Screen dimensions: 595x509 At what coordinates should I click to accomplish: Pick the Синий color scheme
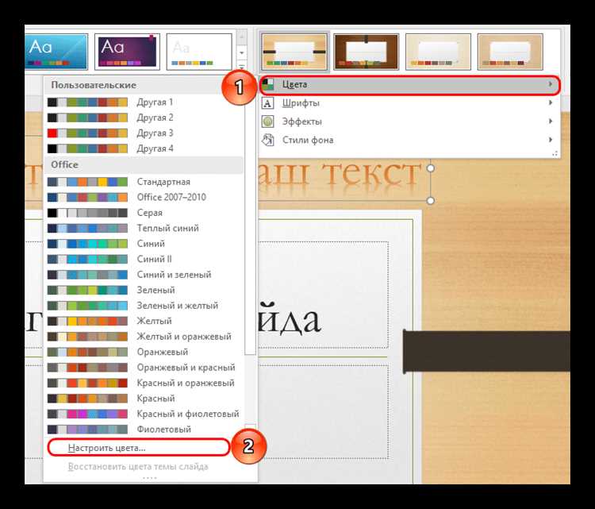(x=144, y=244)
